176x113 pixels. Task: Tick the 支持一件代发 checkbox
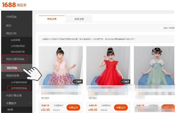[x=161, y=28]
